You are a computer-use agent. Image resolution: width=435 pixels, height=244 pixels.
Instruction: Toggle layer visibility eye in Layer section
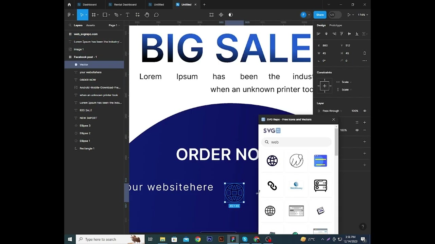pos(365,111)
